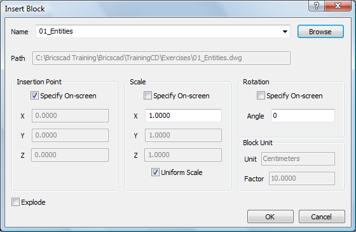356x232 pixels.
Task: Click the Block Unit Factor field
Action: click(302, 178)
